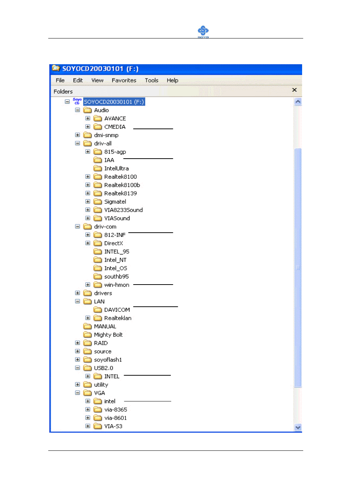Viewport: 346px width, 490px height.
Task: Expand the dmi-snmp folder node
Action: pyautogui.click(x=77, y=135)
